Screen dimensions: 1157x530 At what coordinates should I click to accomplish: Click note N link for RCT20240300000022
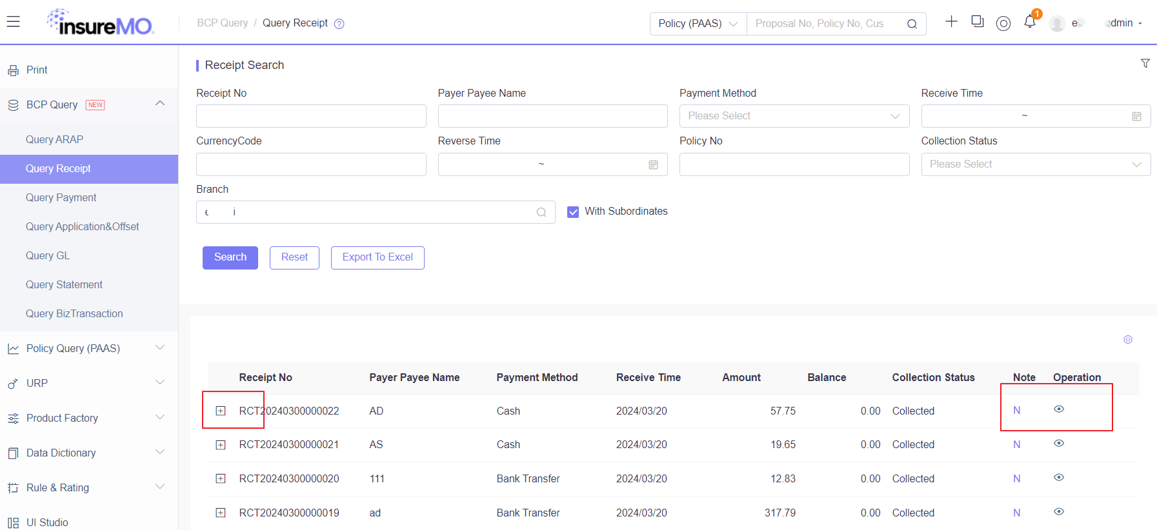point(1017,411)
